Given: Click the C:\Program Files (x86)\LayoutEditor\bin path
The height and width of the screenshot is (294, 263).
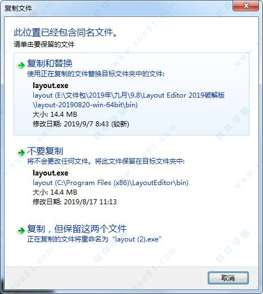Looking at the screenshot, I should 111,183.
